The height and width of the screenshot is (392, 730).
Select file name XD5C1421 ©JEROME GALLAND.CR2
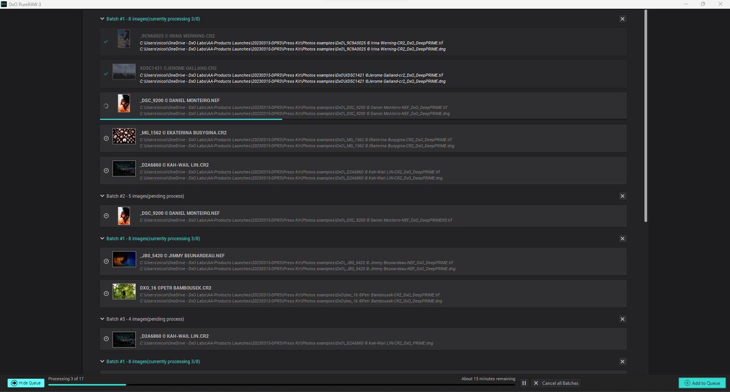178,68
